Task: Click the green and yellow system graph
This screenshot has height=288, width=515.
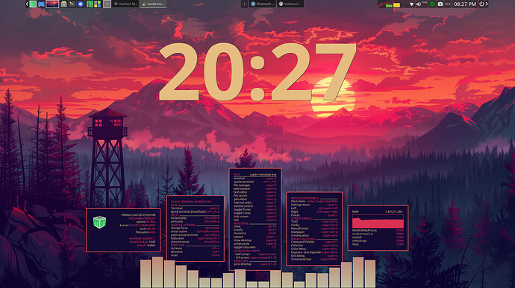Action: point(393,4)
